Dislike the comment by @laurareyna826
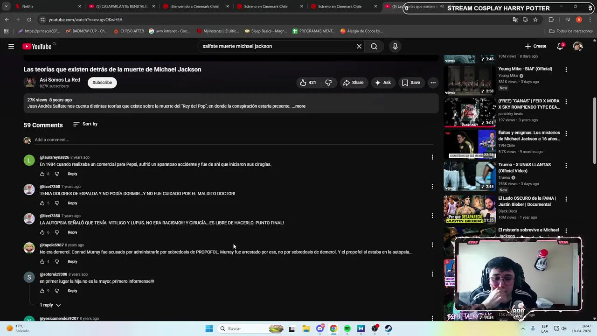The width and height of the screenshot is (597, 336). (57, 174)
